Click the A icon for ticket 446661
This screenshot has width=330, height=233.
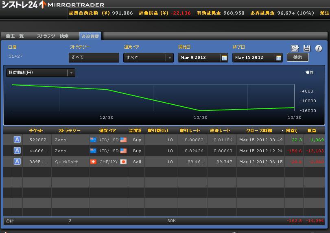(17, 151)
